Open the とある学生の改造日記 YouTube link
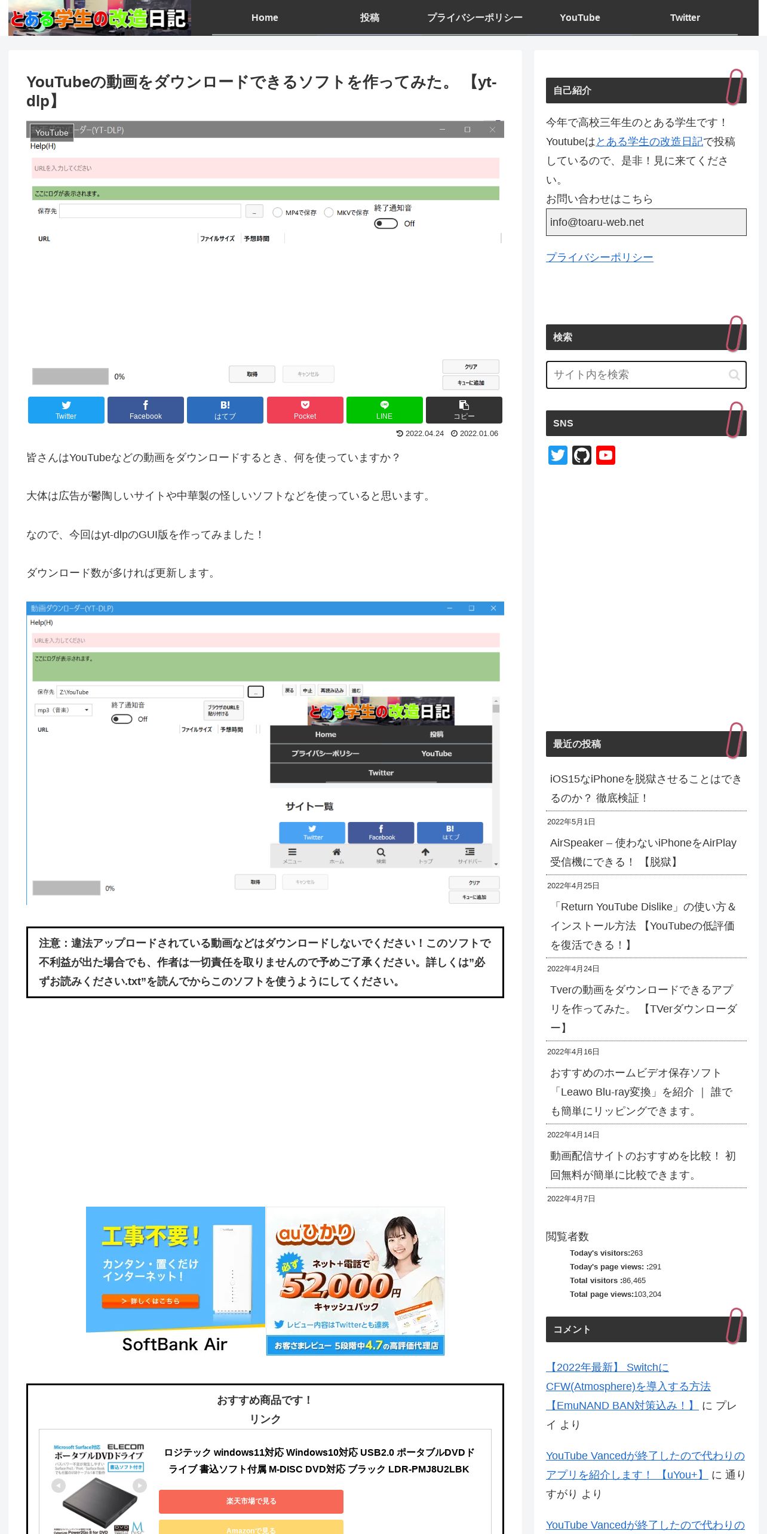 point(649,142)
